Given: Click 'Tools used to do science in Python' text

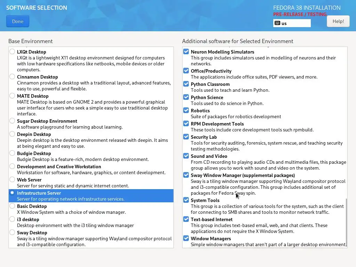Looking at the screenshot, I should [x=227, y=103].
